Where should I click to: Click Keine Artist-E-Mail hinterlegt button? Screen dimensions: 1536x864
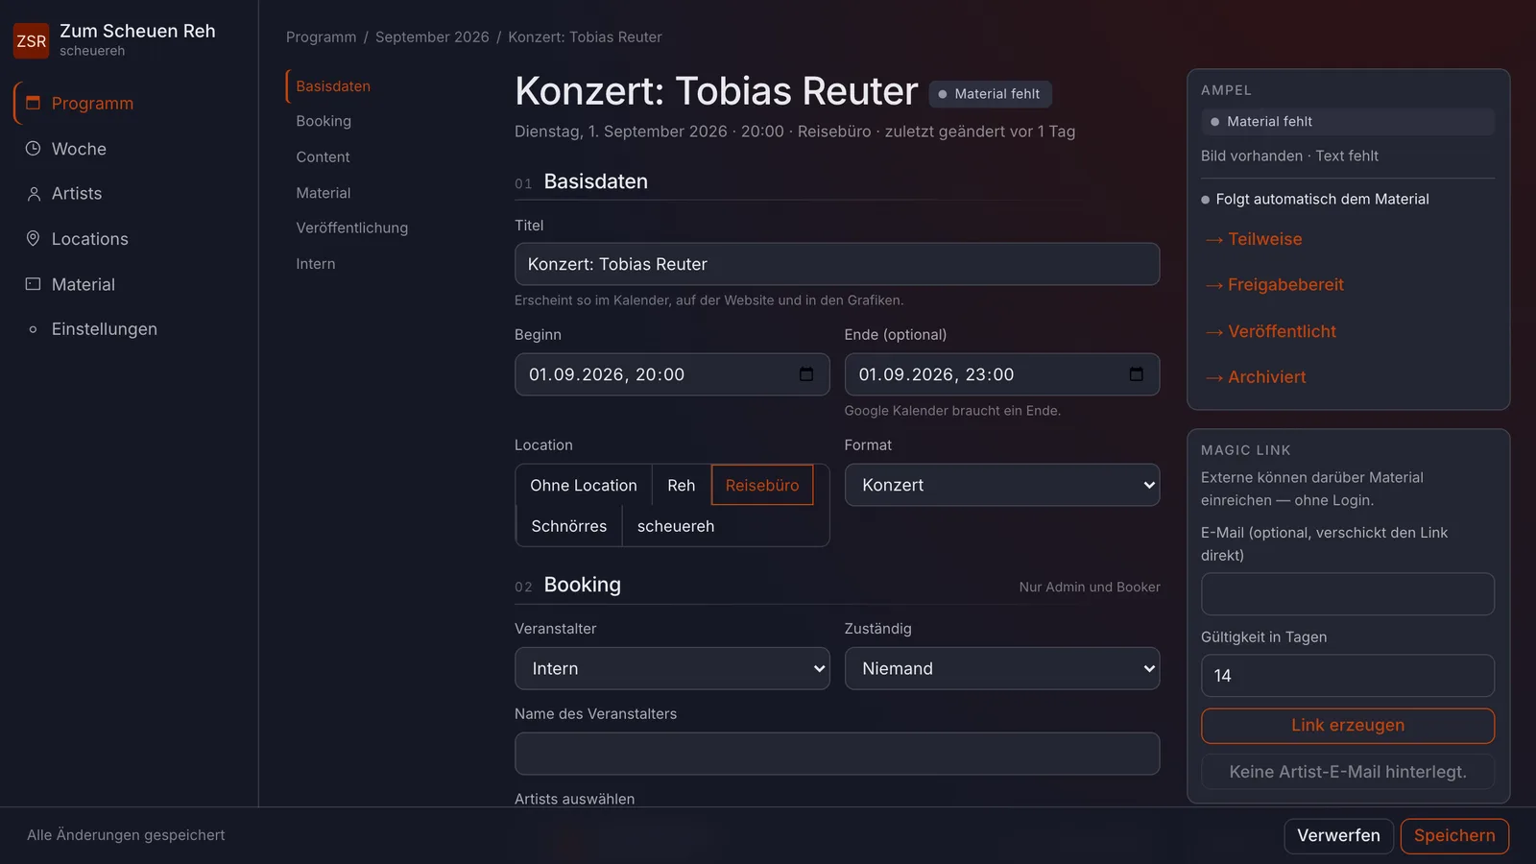pos(1348,772)
